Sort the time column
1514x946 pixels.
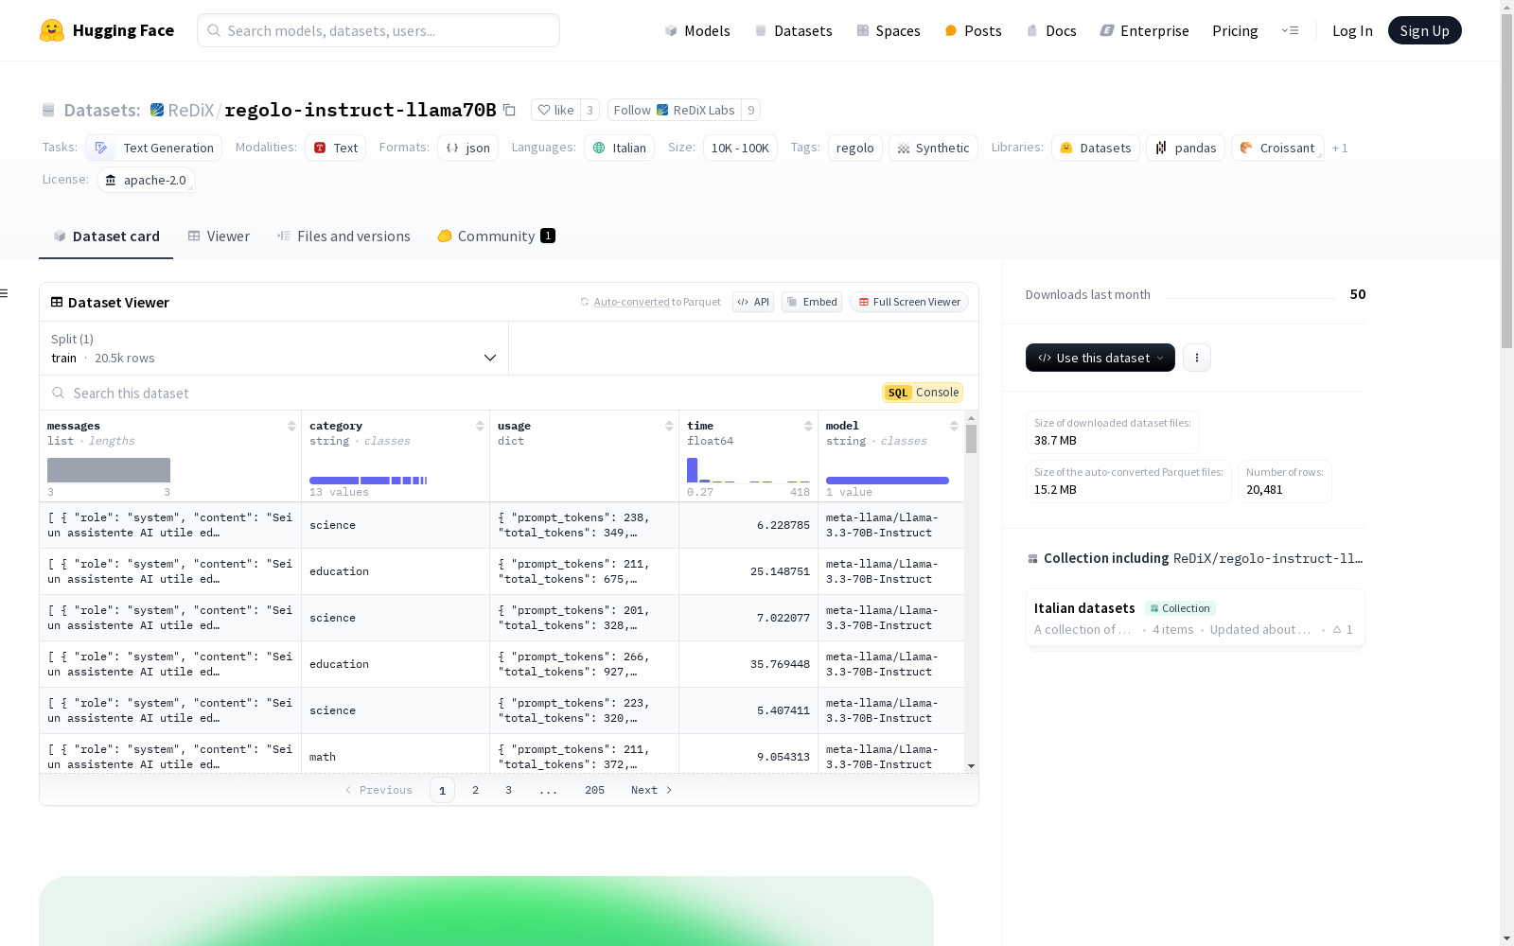click(808, 426)
